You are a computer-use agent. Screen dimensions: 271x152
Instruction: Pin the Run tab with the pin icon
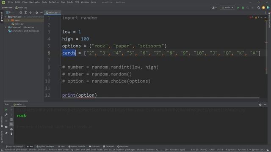point(6,133)
